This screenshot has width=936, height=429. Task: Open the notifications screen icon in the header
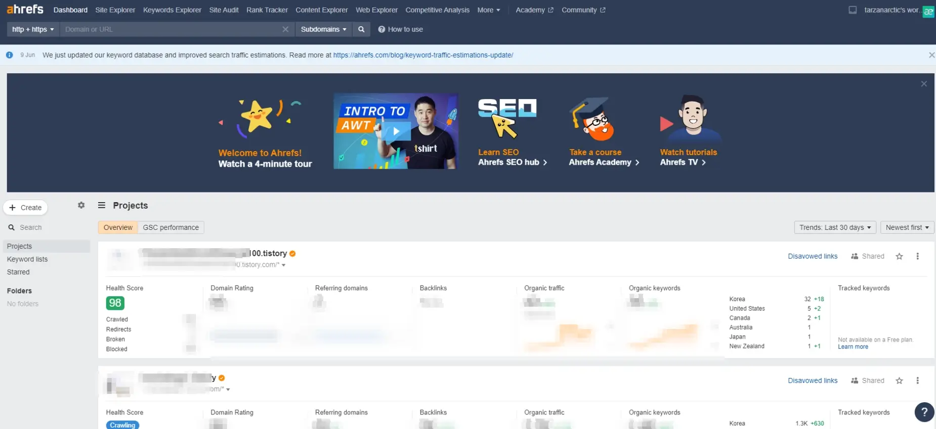pos(853,10)
